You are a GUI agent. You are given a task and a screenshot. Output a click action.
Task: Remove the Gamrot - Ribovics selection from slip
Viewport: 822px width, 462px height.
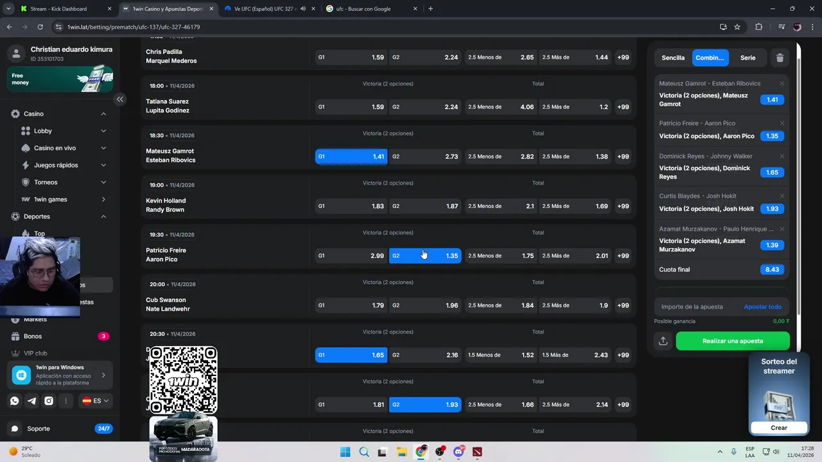click(782, 83)
